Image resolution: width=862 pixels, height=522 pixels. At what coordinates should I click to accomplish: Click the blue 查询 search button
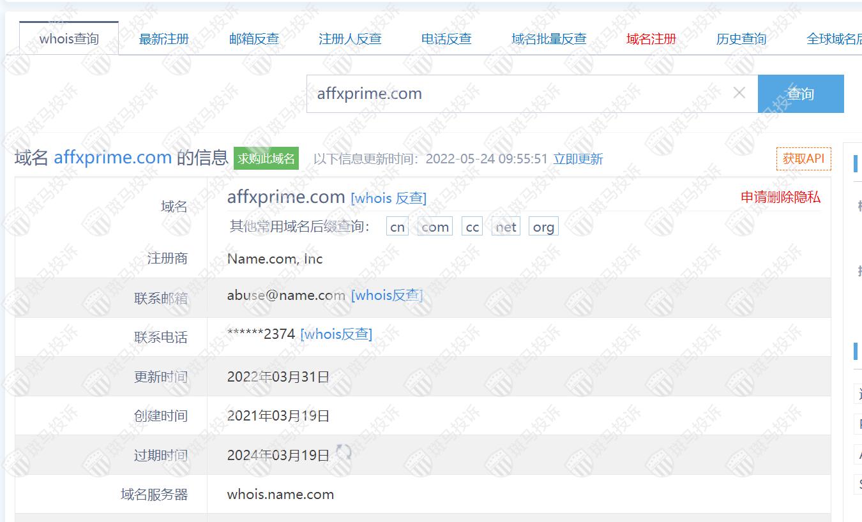point(800,94)
